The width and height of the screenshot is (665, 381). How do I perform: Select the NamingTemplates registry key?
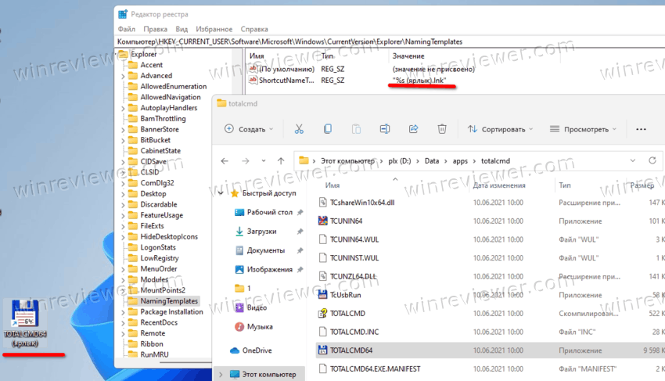[169, 300]
